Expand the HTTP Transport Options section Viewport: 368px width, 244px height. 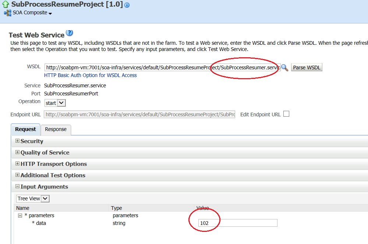(x=17, y=164)
